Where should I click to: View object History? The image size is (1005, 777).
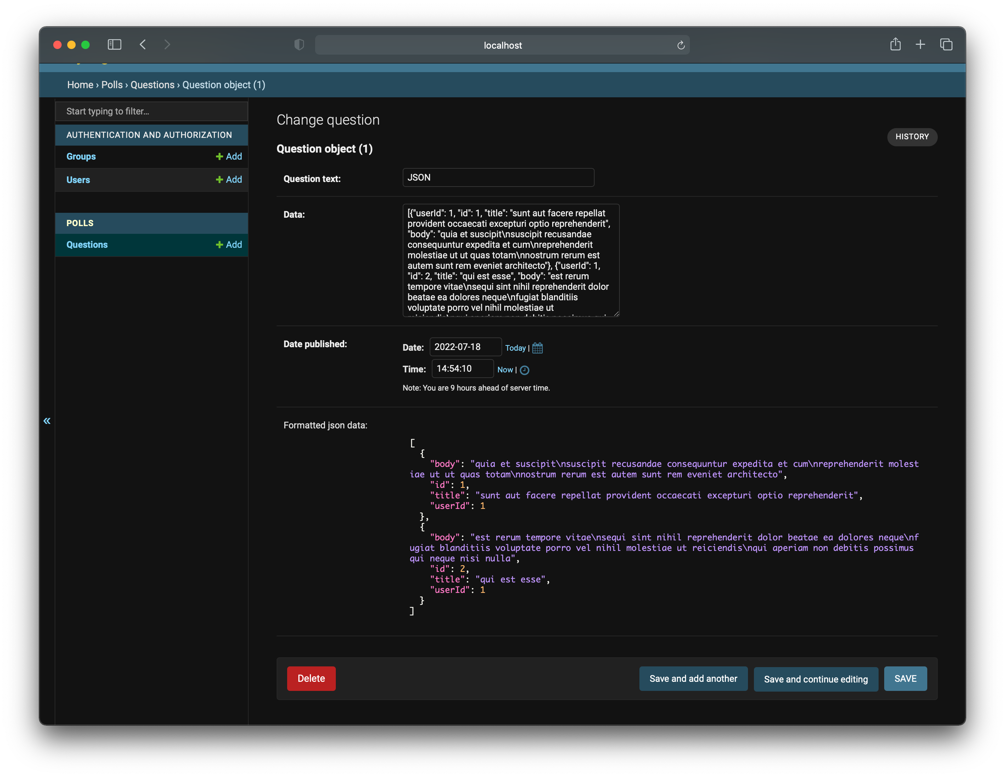(912, 136)
